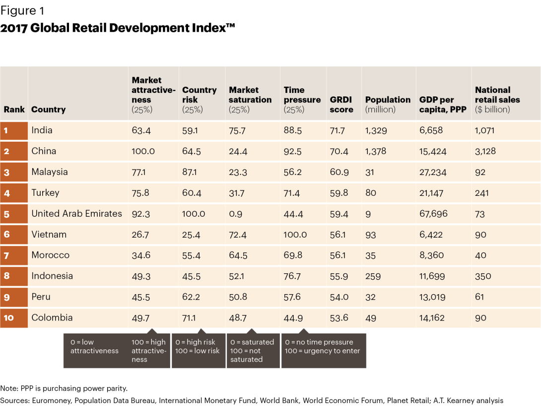Image resolution: width=541 pixels, height=412 pixels.
Task: Select the rank 10 orange cell
Action: click(x=14, y=318)
